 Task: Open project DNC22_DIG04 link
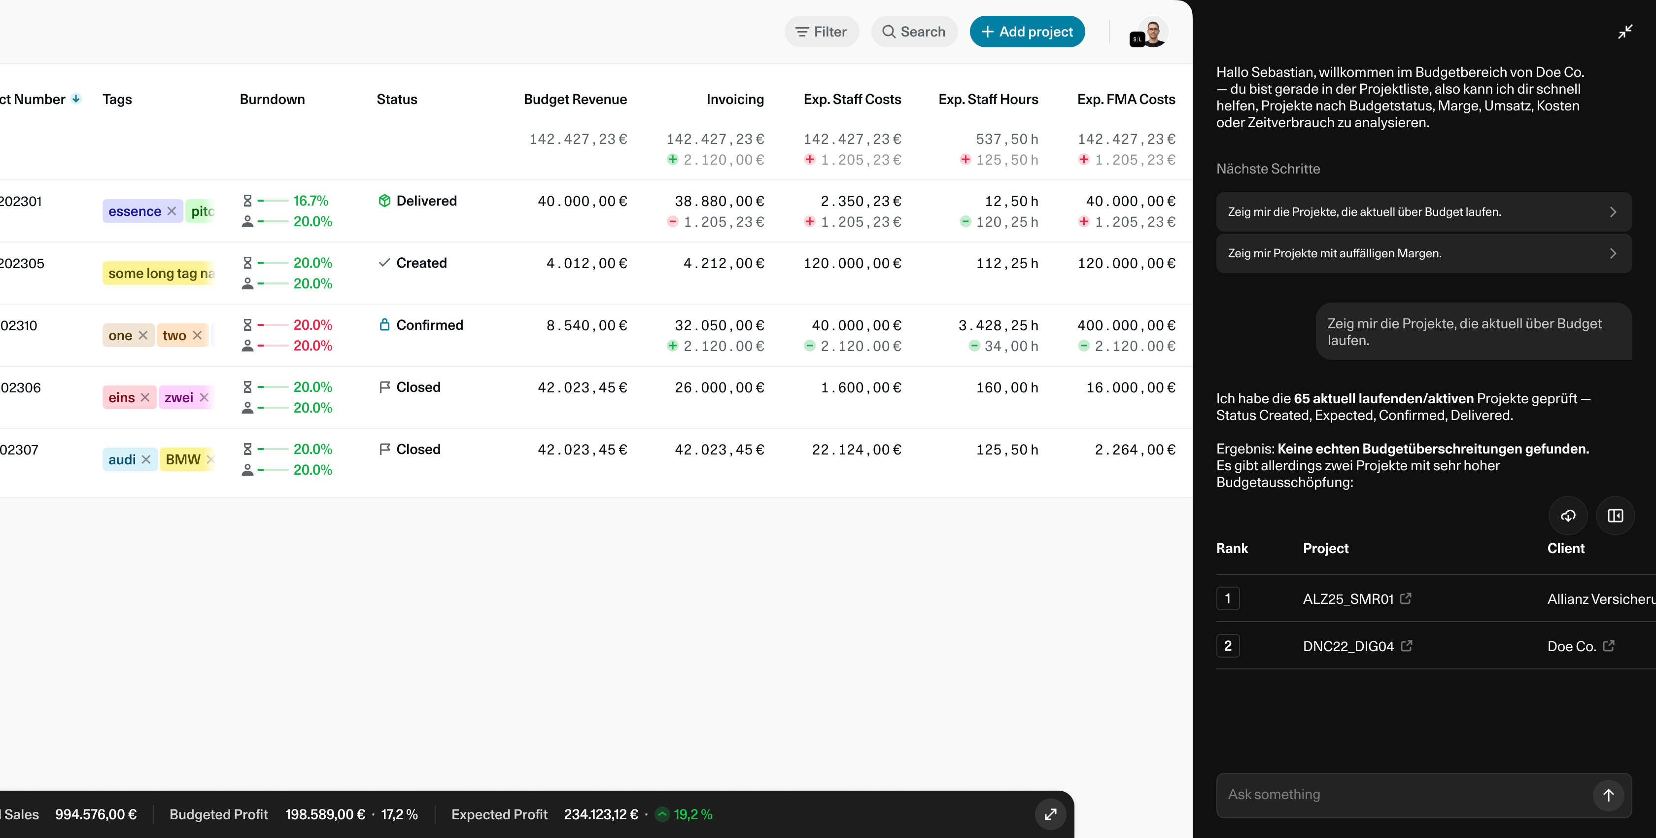pyautogui.click(x=1348, y=646)
